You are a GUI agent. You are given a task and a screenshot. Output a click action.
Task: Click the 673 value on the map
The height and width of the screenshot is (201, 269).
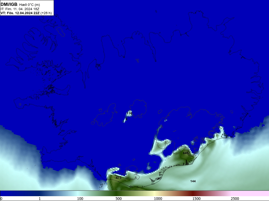coord(119,178)
